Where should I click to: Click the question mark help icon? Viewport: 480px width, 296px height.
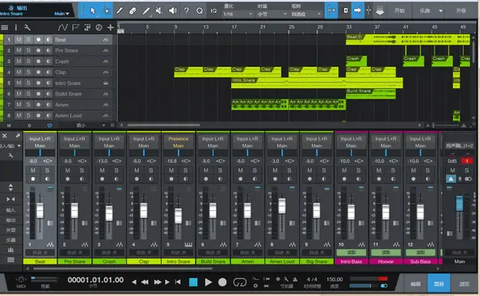[x=187, y=11]
